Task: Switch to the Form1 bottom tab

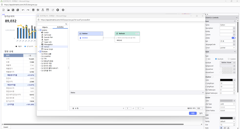Action: [x=6, y=127]
